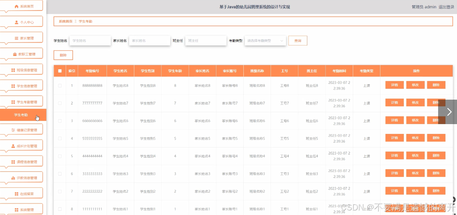Click 删除 for 学生姓名2
This screenshot has width=457, height=215.
coord(436,191)
